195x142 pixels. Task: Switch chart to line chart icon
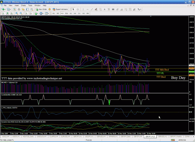point(12,13)
